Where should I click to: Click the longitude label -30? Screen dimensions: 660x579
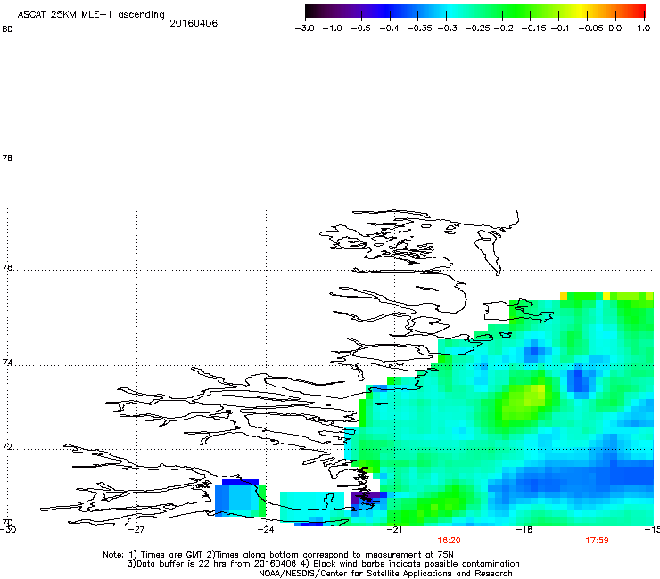[x=8, y=530]
